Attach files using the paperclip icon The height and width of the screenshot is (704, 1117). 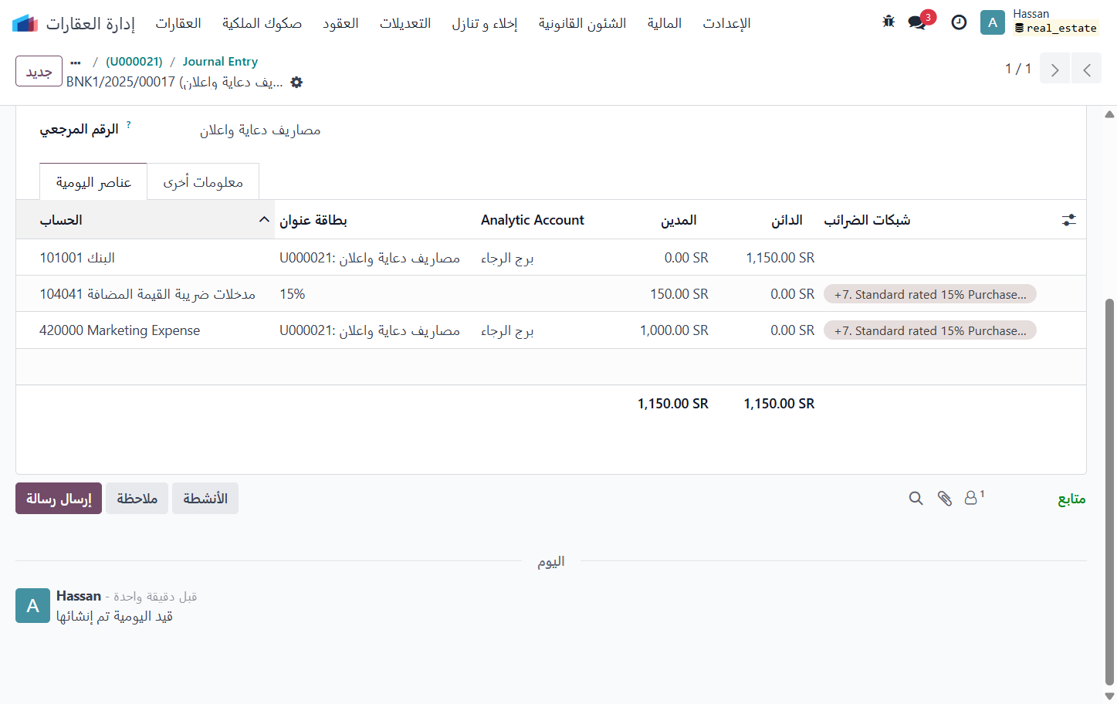(945, 499)
